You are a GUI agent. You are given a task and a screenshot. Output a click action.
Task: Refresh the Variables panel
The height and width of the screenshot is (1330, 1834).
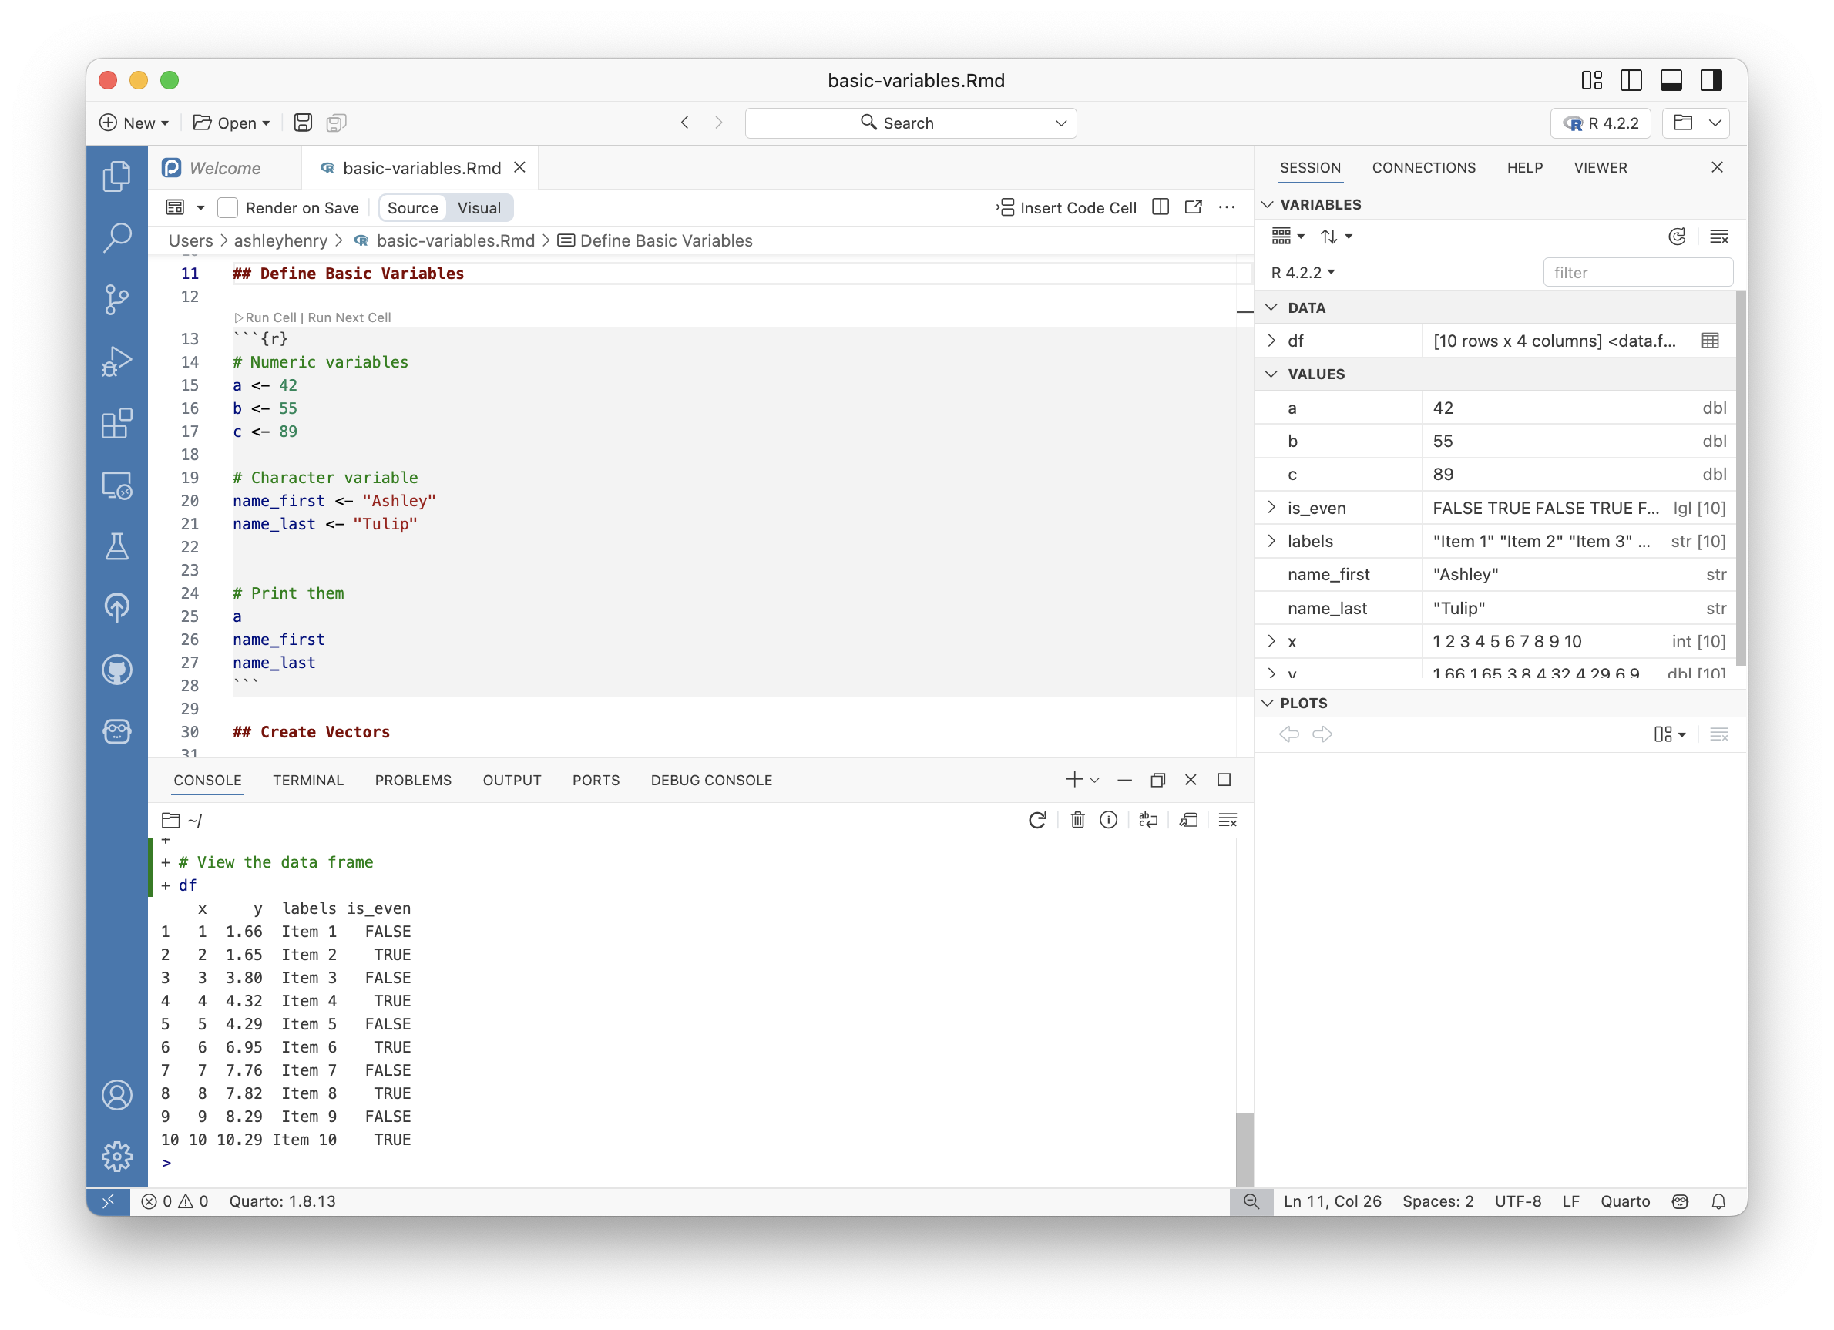(x=1677, y=236)
